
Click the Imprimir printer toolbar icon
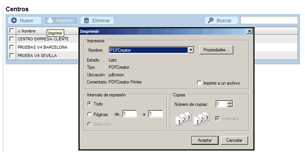pos(50,21)
